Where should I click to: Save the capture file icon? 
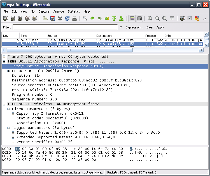(53, 18)
